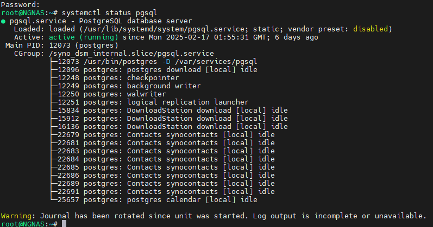The width and height of the screenshot is (433, 227).
Task: Click the 'Journal has been rotated' warning message
Action: coord(233,216)
